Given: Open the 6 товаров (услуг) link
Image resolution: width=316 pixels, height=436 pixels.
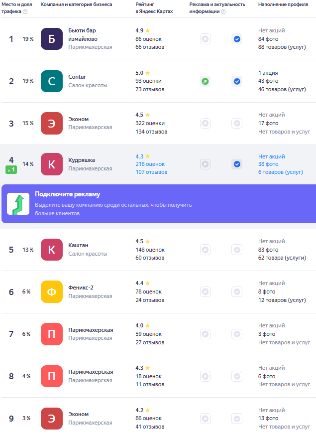Looking at the screenshot, I should 281,172.
